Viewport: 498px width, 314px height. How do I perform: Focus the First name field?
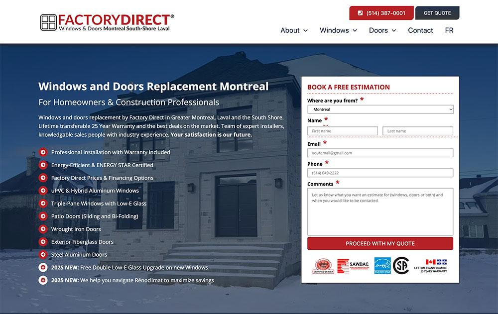[x=343, y=131]
